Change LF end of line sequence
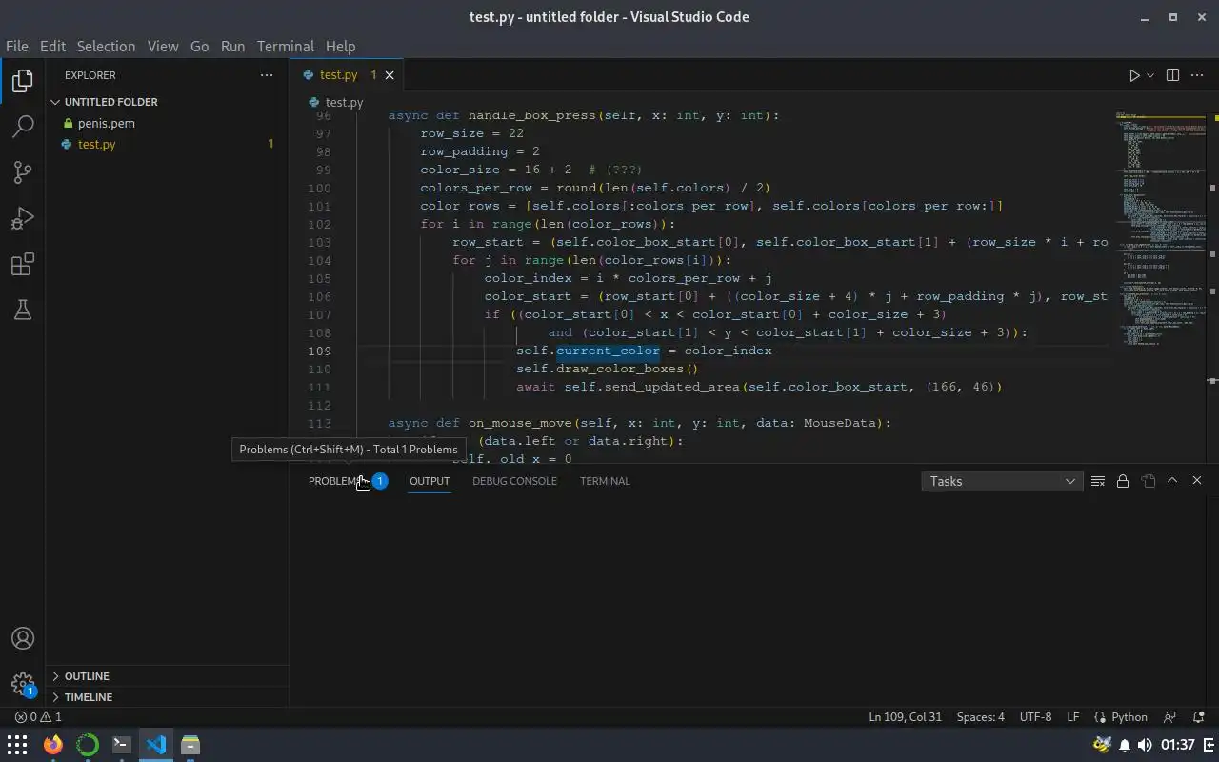This screenshot has height=762, width=1219. tap(1072, 717)
